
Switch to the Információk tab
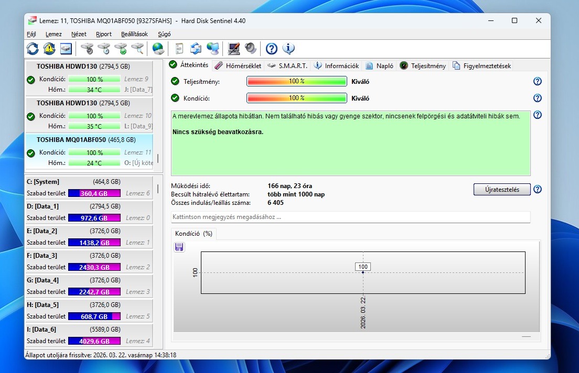tap(336, 65)
